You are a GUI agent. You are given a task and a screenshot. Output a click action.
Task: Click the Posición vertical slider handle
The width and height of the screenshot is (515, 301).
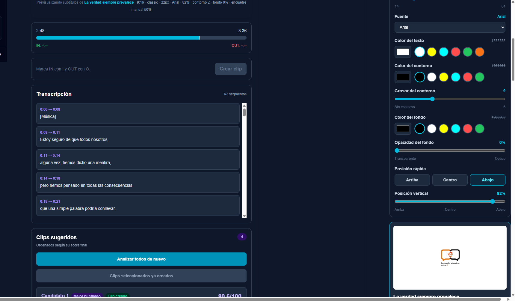click(493, 201)
